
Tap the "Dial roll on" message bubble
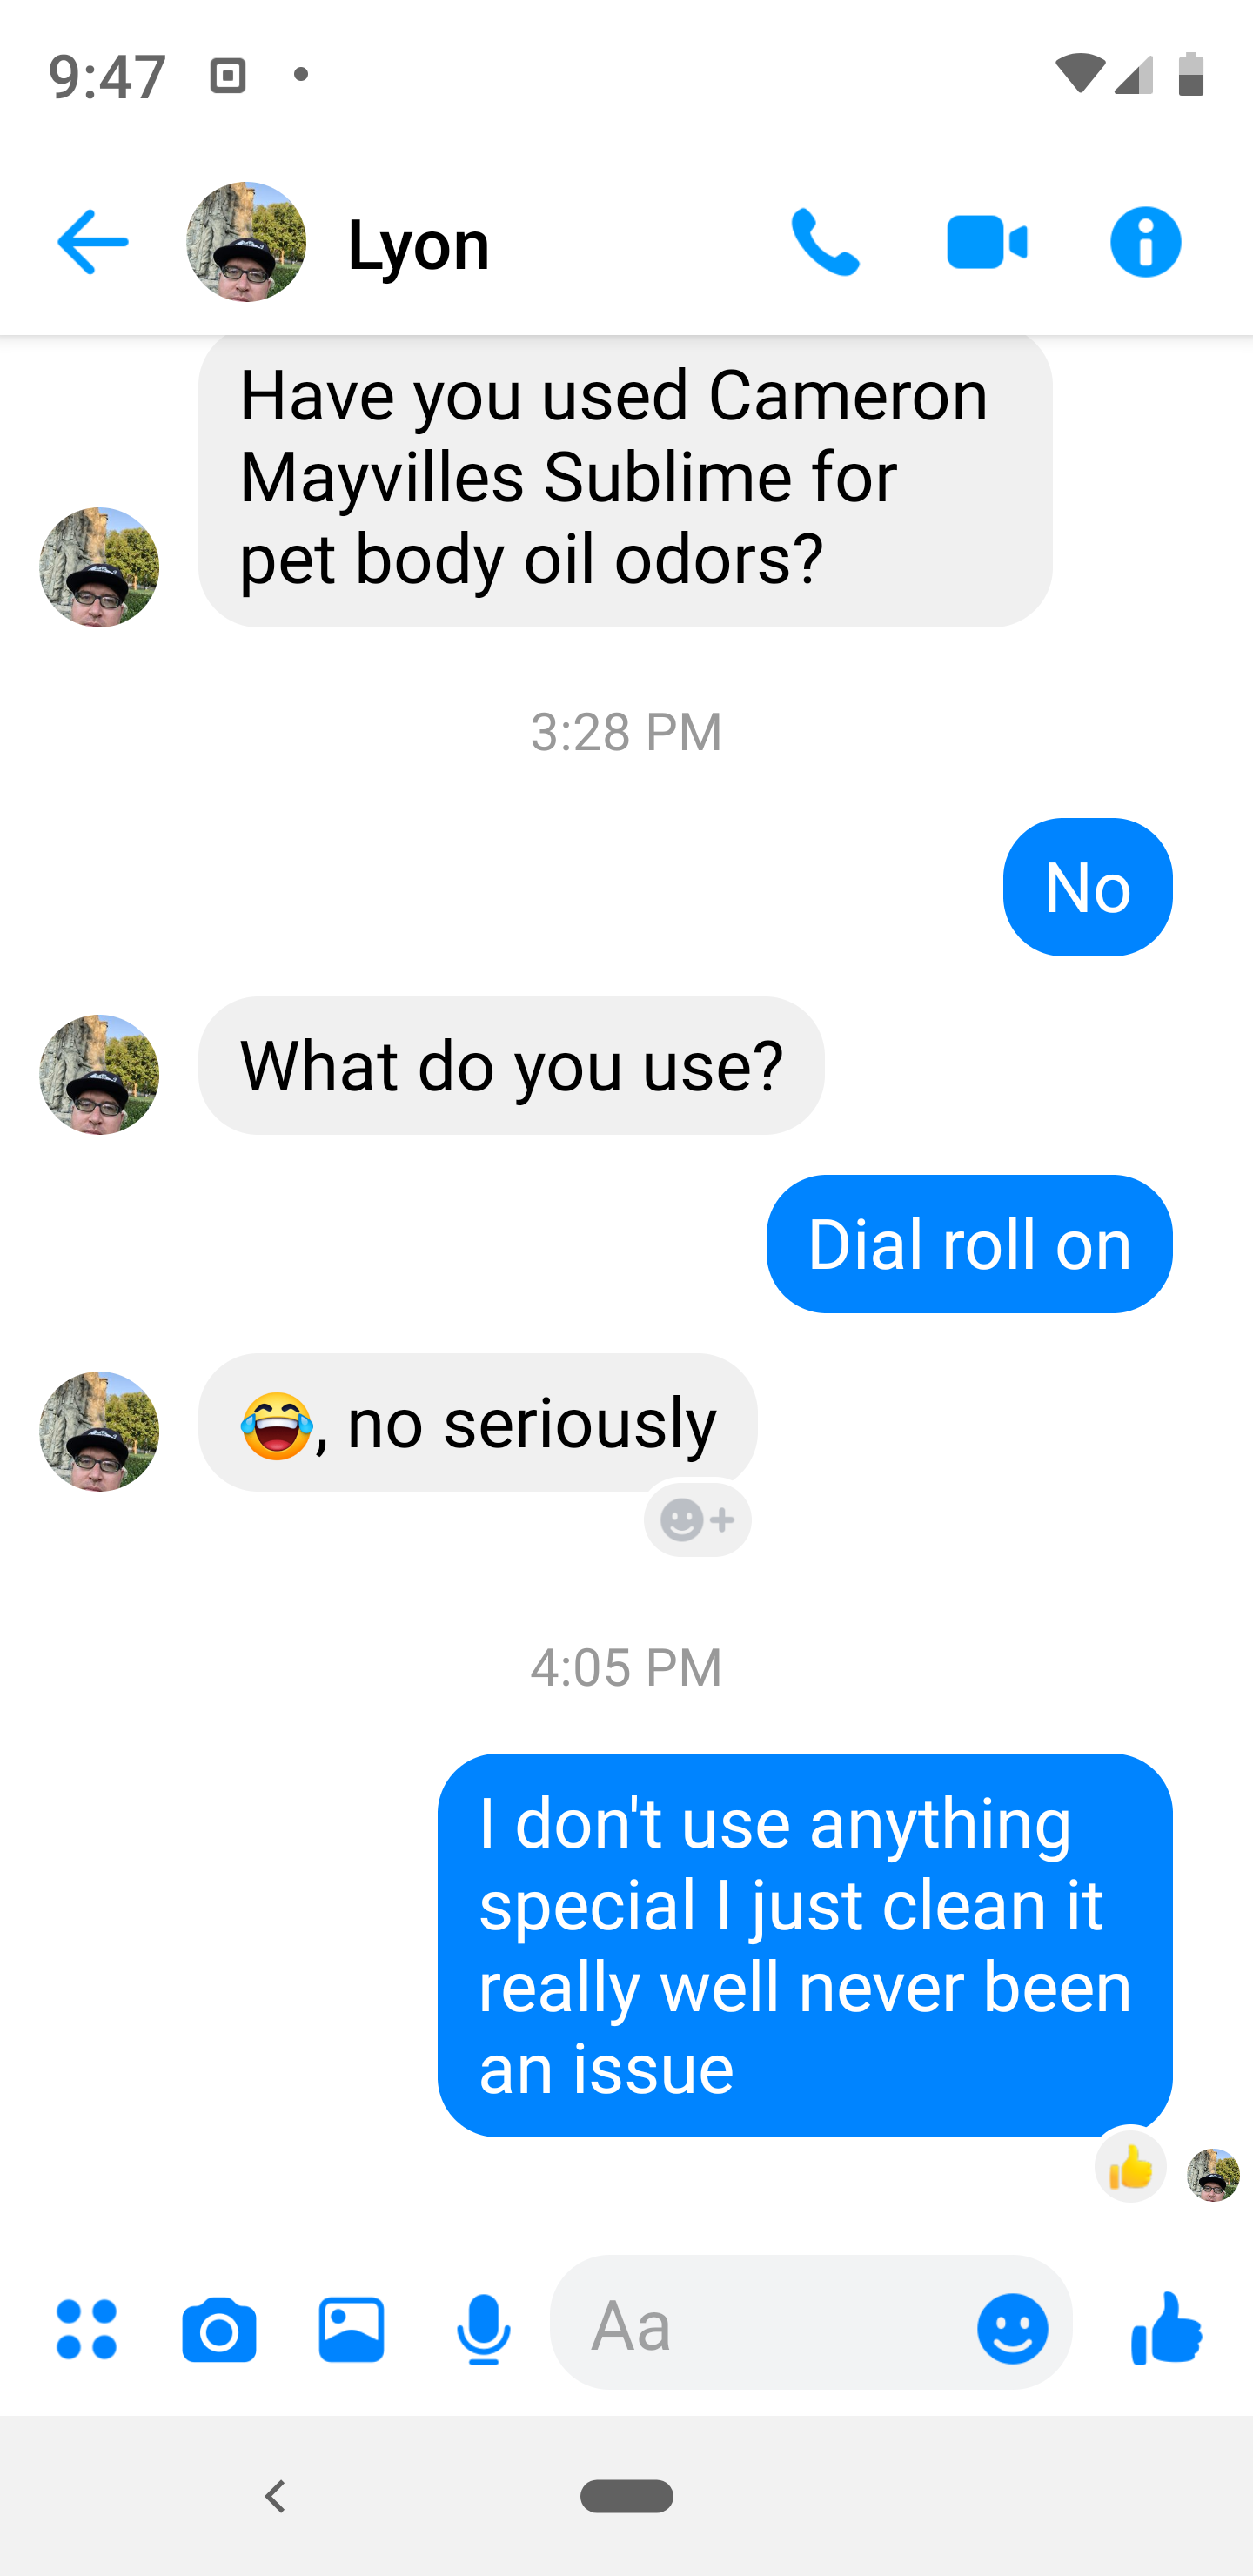(x=968, y=1244)
